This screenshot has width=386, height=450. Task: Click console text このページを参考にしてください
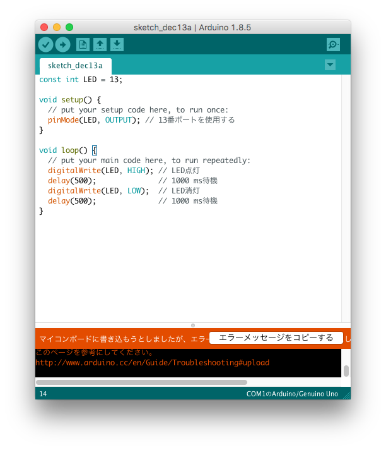[x=95, y=352]
